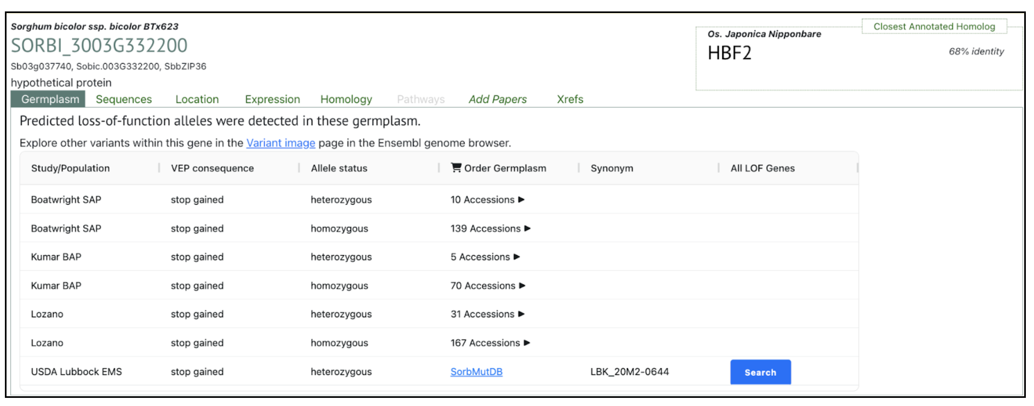Open the Xrefs tab
Viewport: 1034px width, 406px height.
(x=570, y=99)
